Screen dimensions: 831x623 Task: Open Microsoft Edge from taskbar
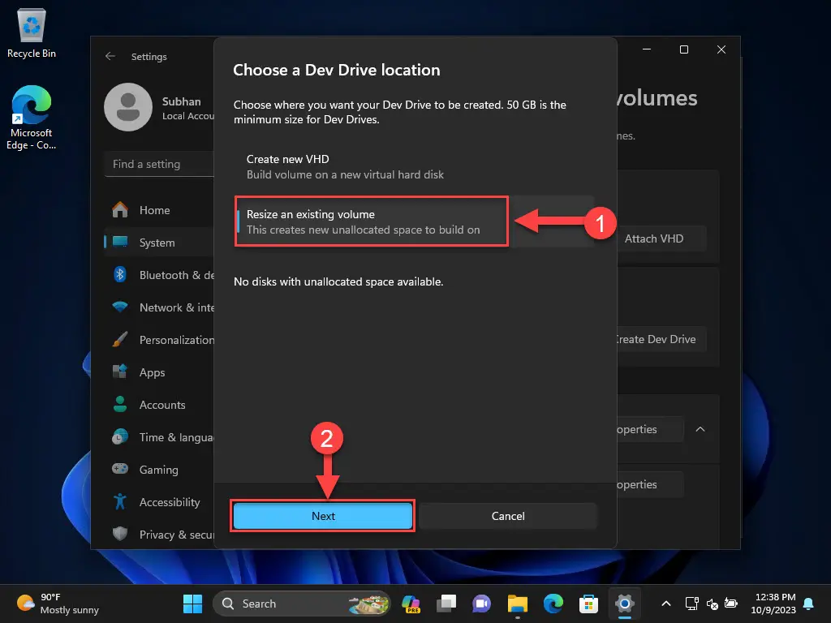click(x=553, y=604)
